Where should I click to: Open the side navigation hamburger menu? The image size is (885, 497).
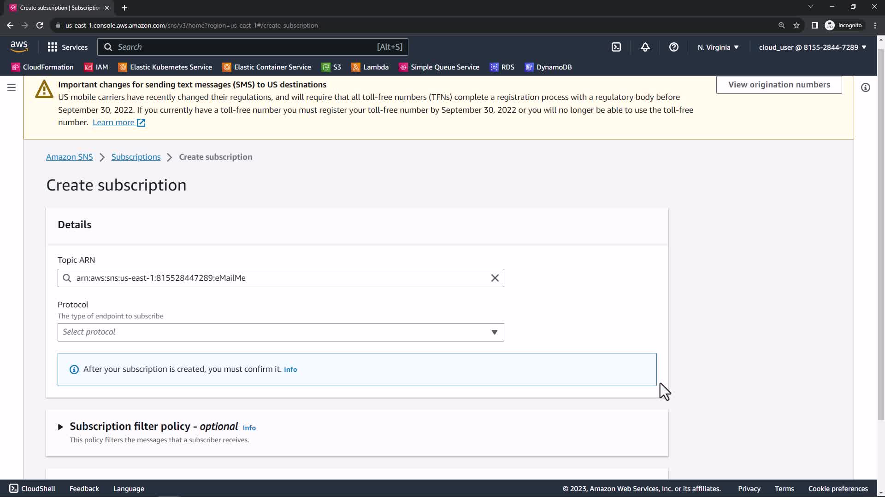[12, 87]
